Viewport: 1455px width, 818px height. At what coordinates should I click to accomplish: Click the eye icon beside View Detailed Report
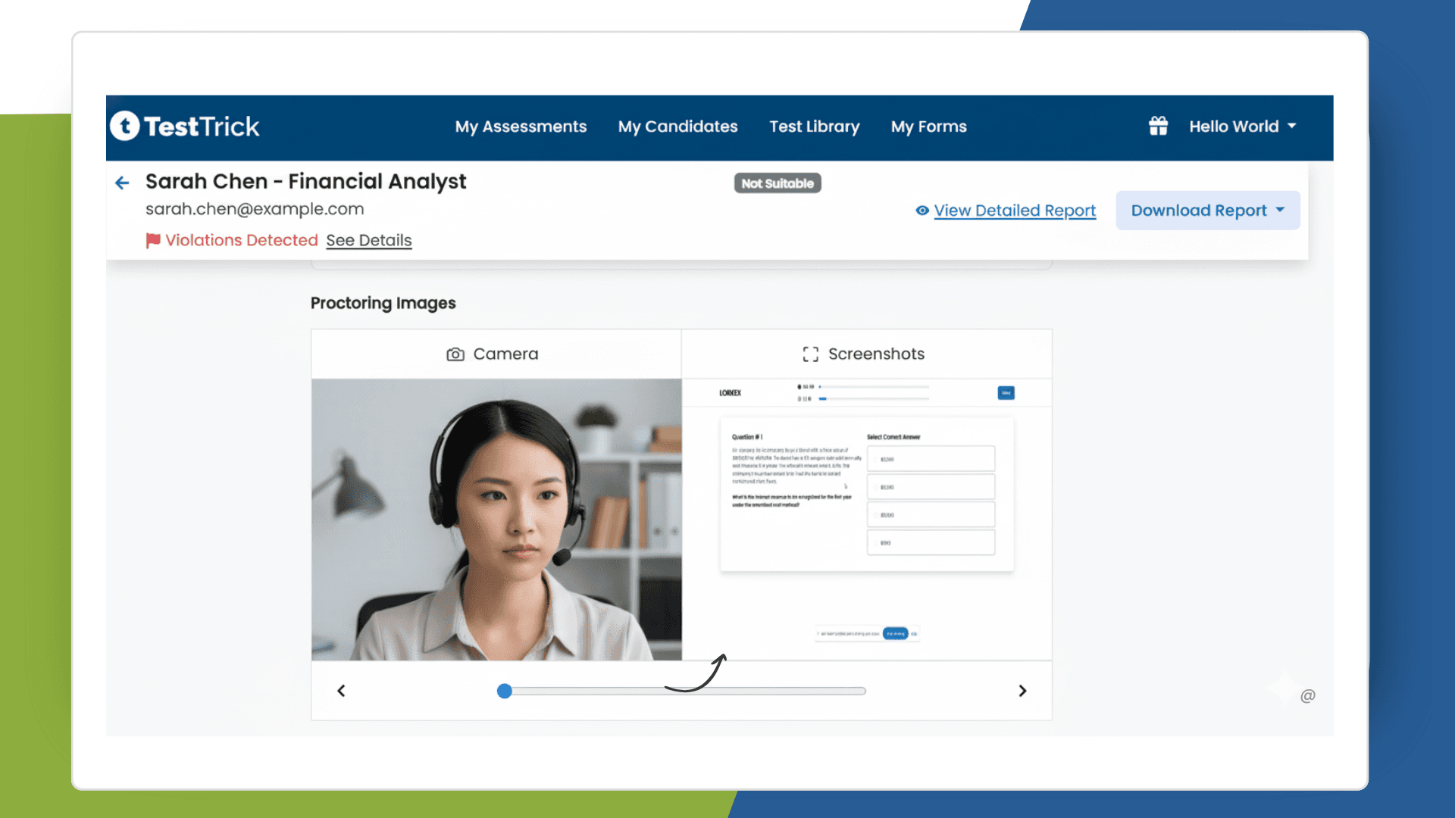point(921,211)
